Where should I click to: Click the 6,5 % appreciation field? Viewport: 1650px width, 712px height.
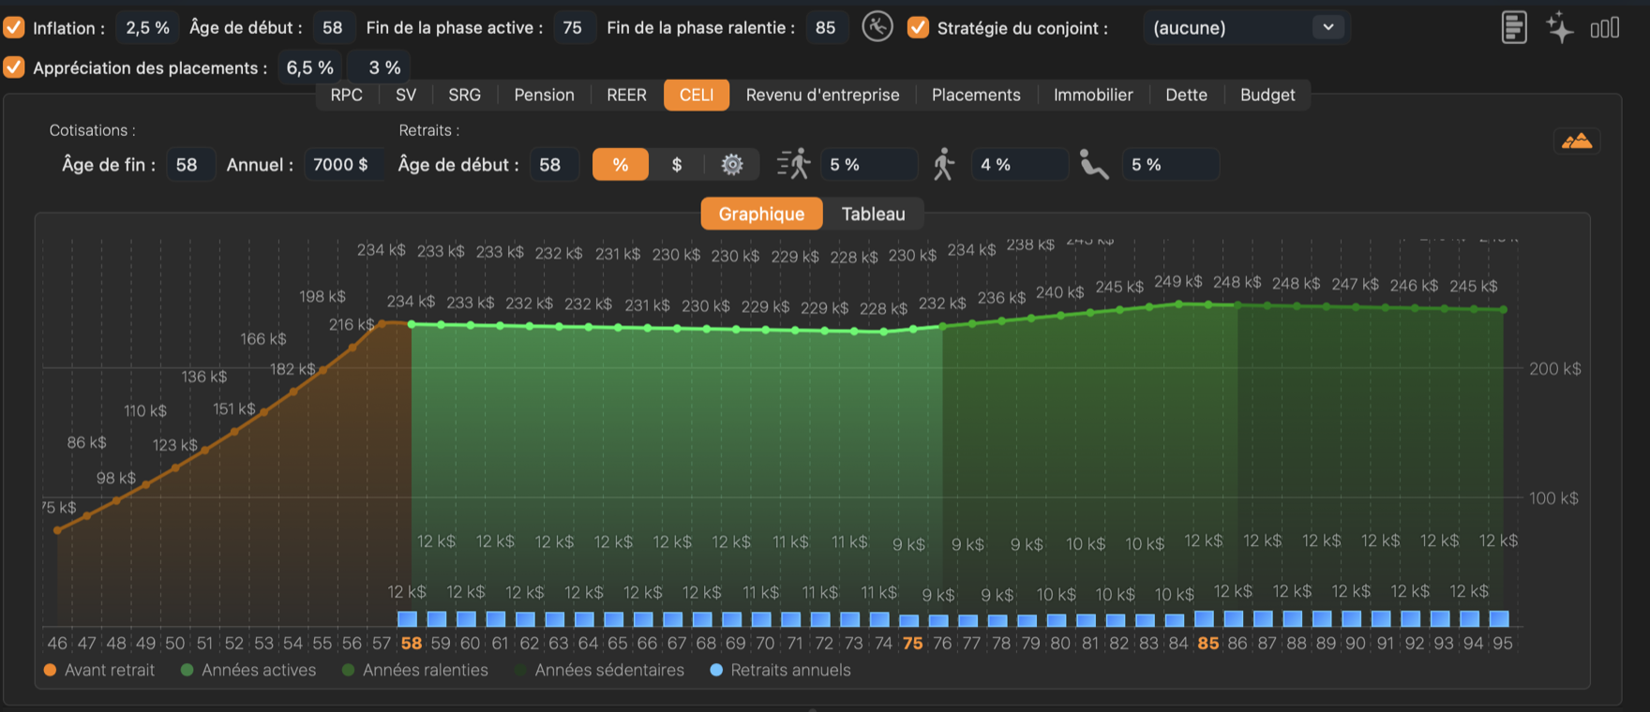[310, 67]
